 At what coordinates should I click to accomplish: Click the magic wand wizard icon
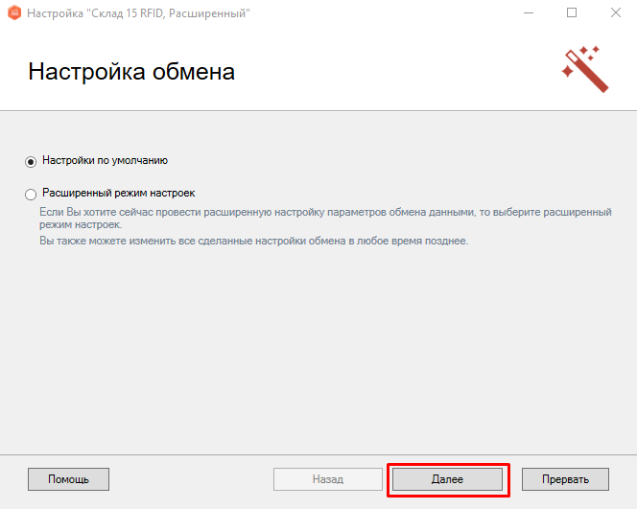pos(585,69)
